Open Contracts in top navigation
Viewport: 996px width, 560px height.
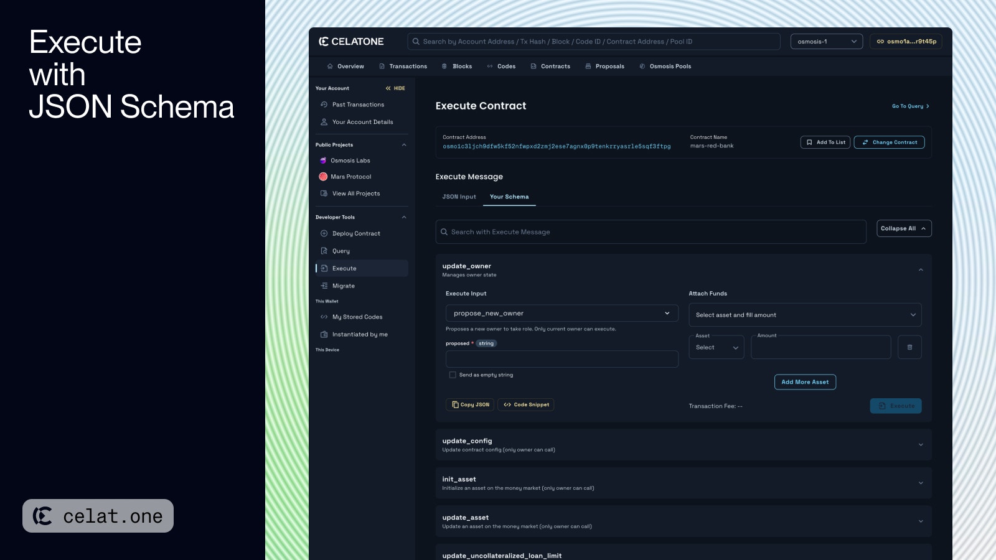tap(550, 67)
